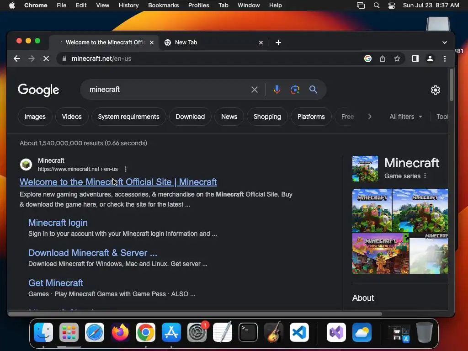The height and width of the screenshot is (351, 468).
Task: Choose the Shopping filter chip
Action: pyautogui.click(x=267, y=117)
